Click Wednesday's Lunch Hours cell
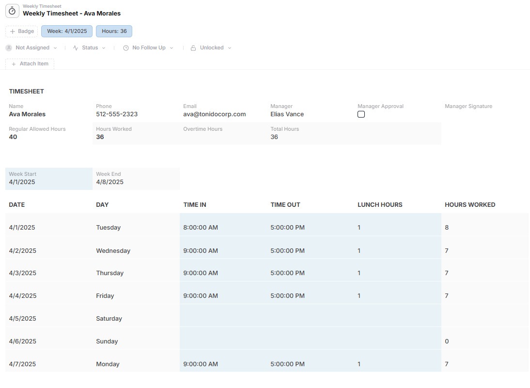The image size is (530, 388). click(x=398, y=248)
